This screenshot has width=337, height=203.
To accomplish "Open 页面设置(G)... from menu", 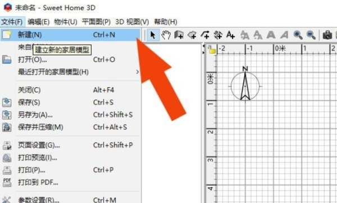I will 70,145.
